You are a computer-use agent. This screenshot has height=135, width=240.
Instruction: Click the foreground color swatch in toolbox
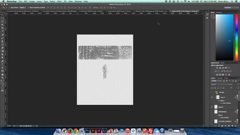pyautogui.click(x=1, y=83)
